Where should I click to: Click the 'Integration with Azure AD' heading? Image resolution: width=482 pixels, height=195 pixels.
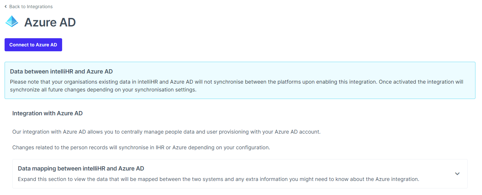tap(47, 113)
